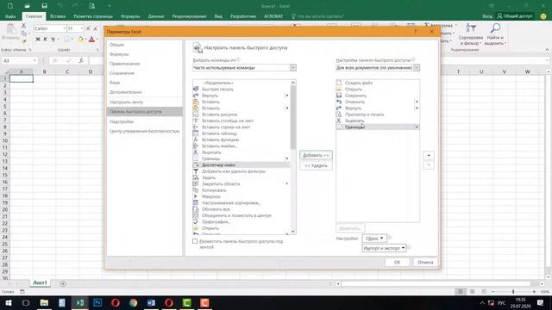Open the 'Настроить ленту' options category
The width and height of the screenshot is (552, 310).
coord(144,102)
